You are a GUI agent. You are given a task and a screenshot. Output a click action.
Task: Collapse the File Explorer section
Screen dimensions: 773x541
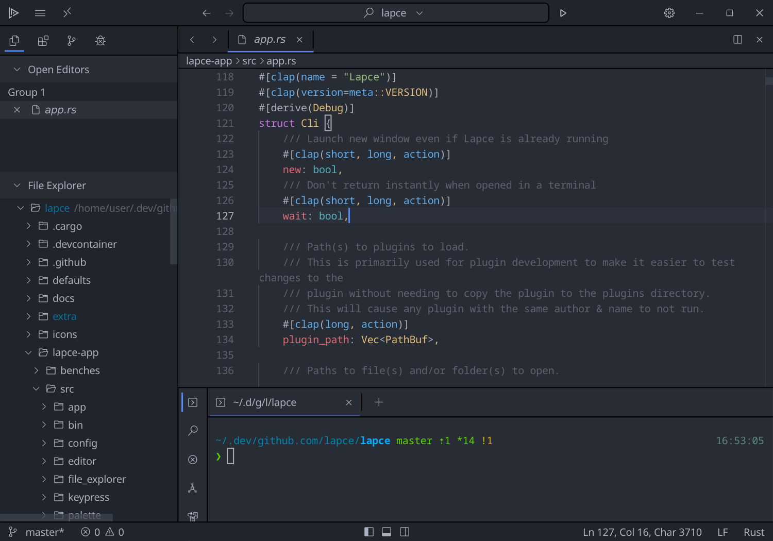pos(17,185)
